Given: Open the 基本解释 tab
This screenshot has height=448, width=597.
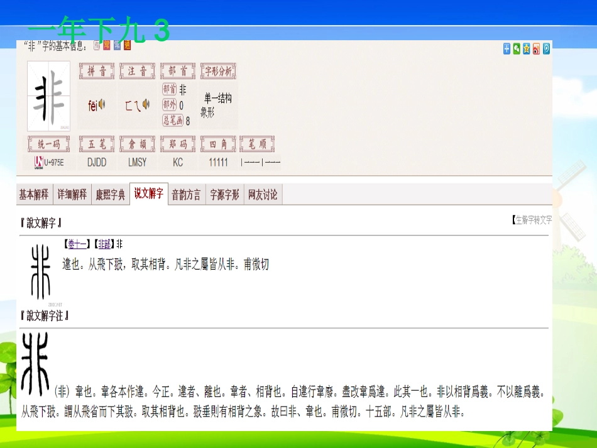Looking at the screenshot, I should [x=35, y=195].
